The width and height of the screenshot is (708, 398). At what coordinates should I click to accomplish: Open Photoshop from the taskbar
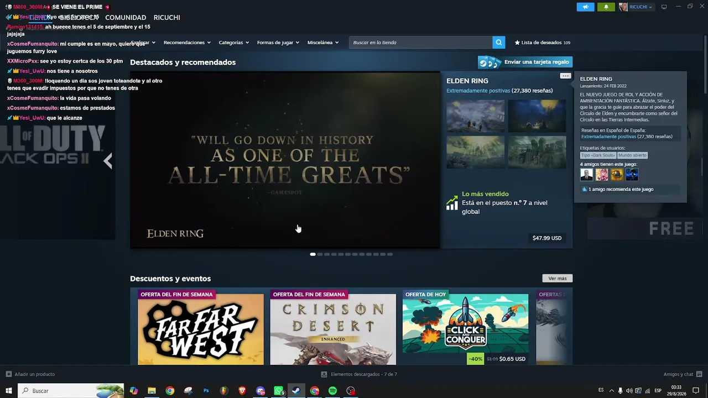tap(206, 391)
